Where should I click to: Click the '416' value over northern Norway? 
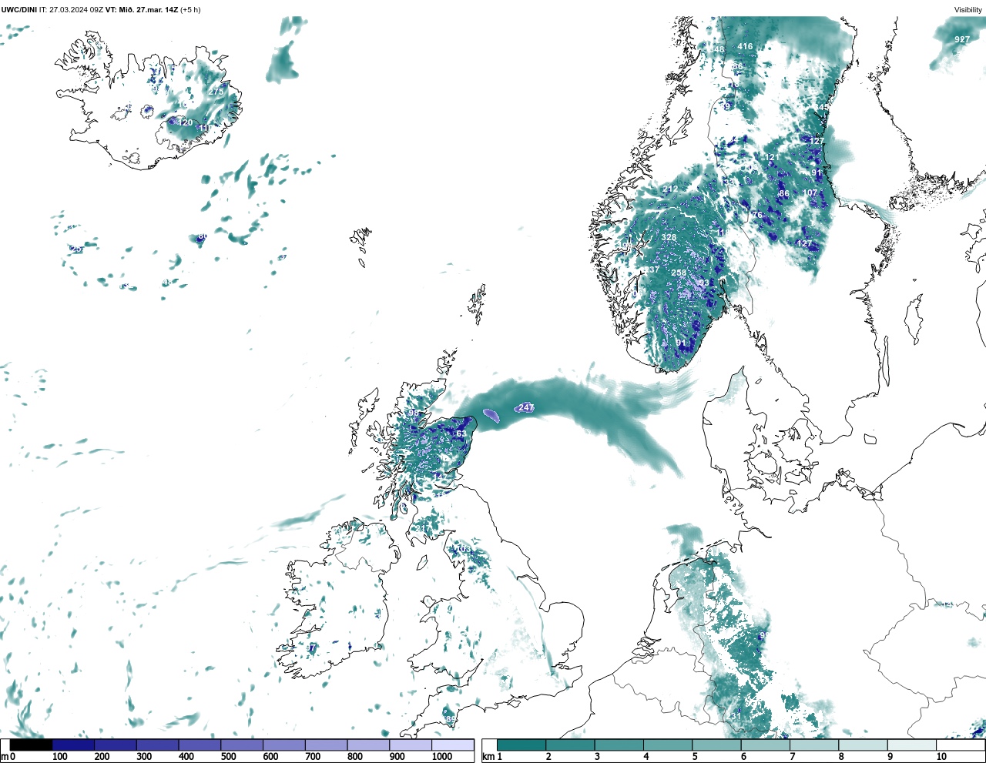click(x=744, y=46)
